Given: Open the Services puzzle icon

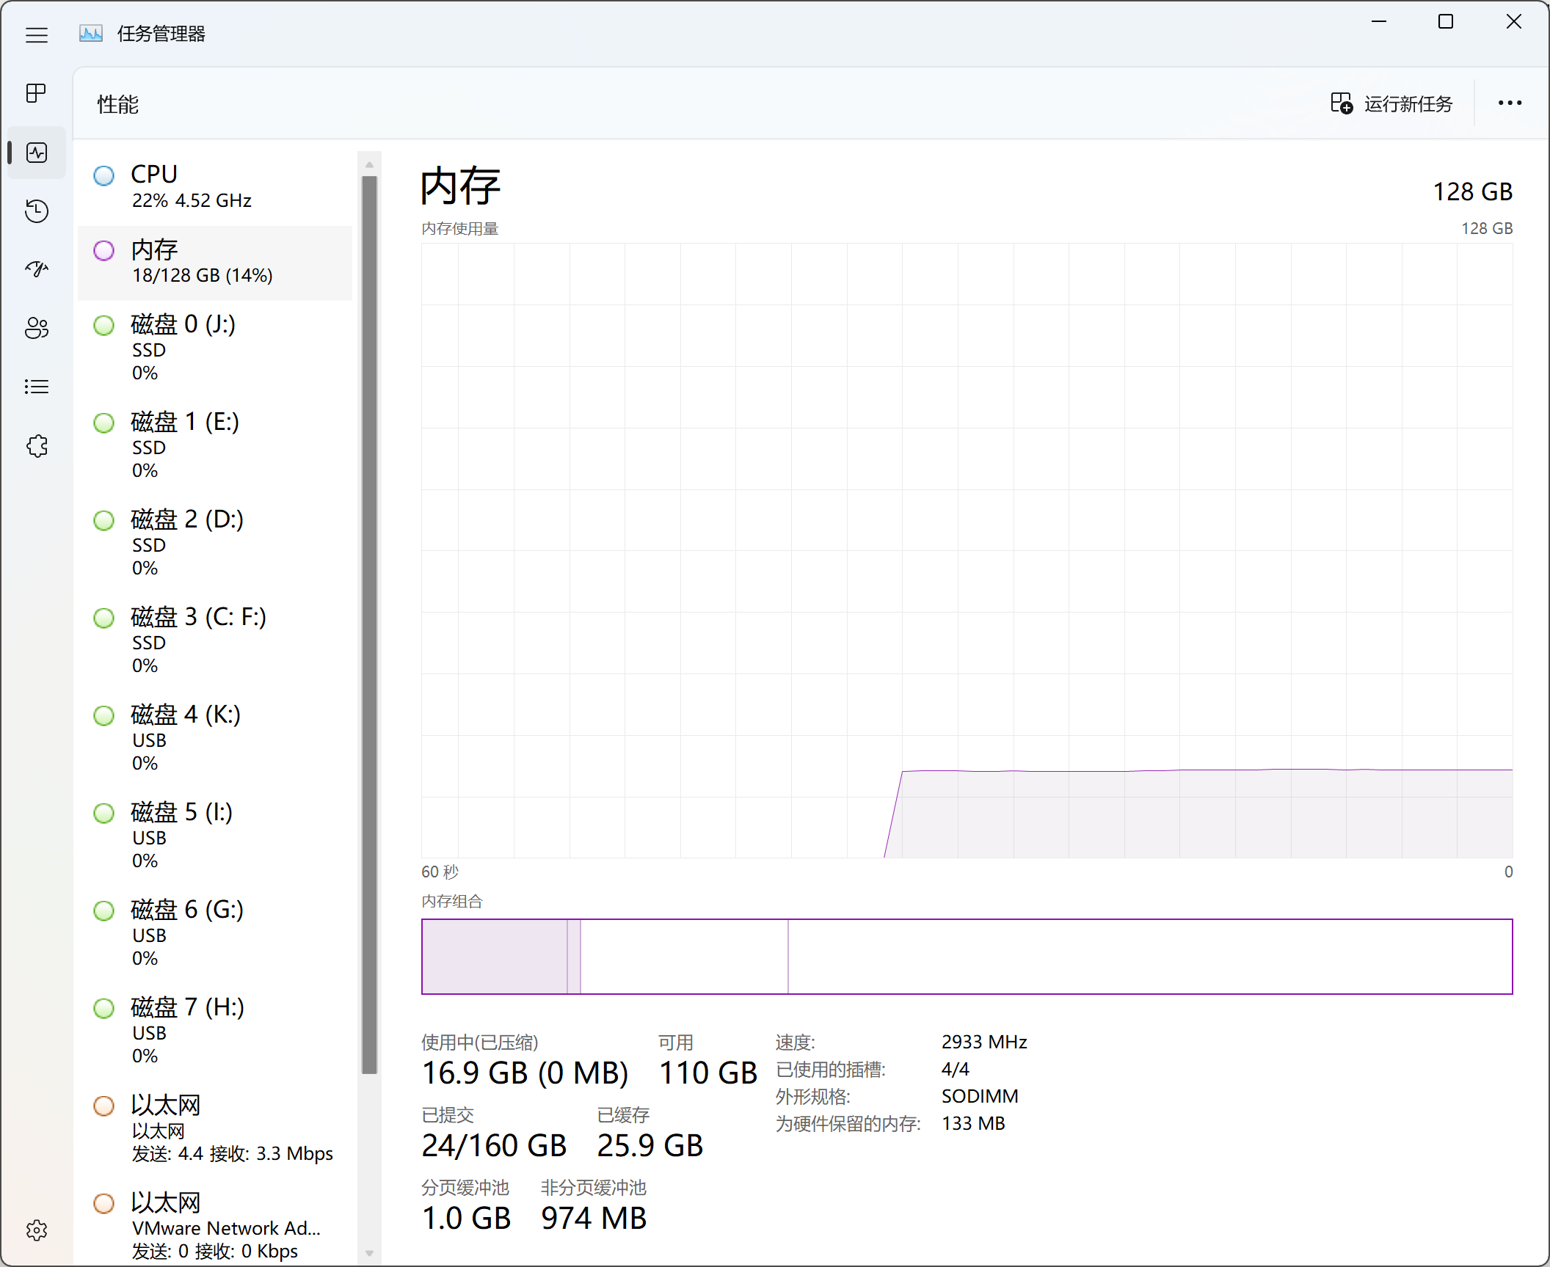Looking at the screenshot, I should [37, 445].
